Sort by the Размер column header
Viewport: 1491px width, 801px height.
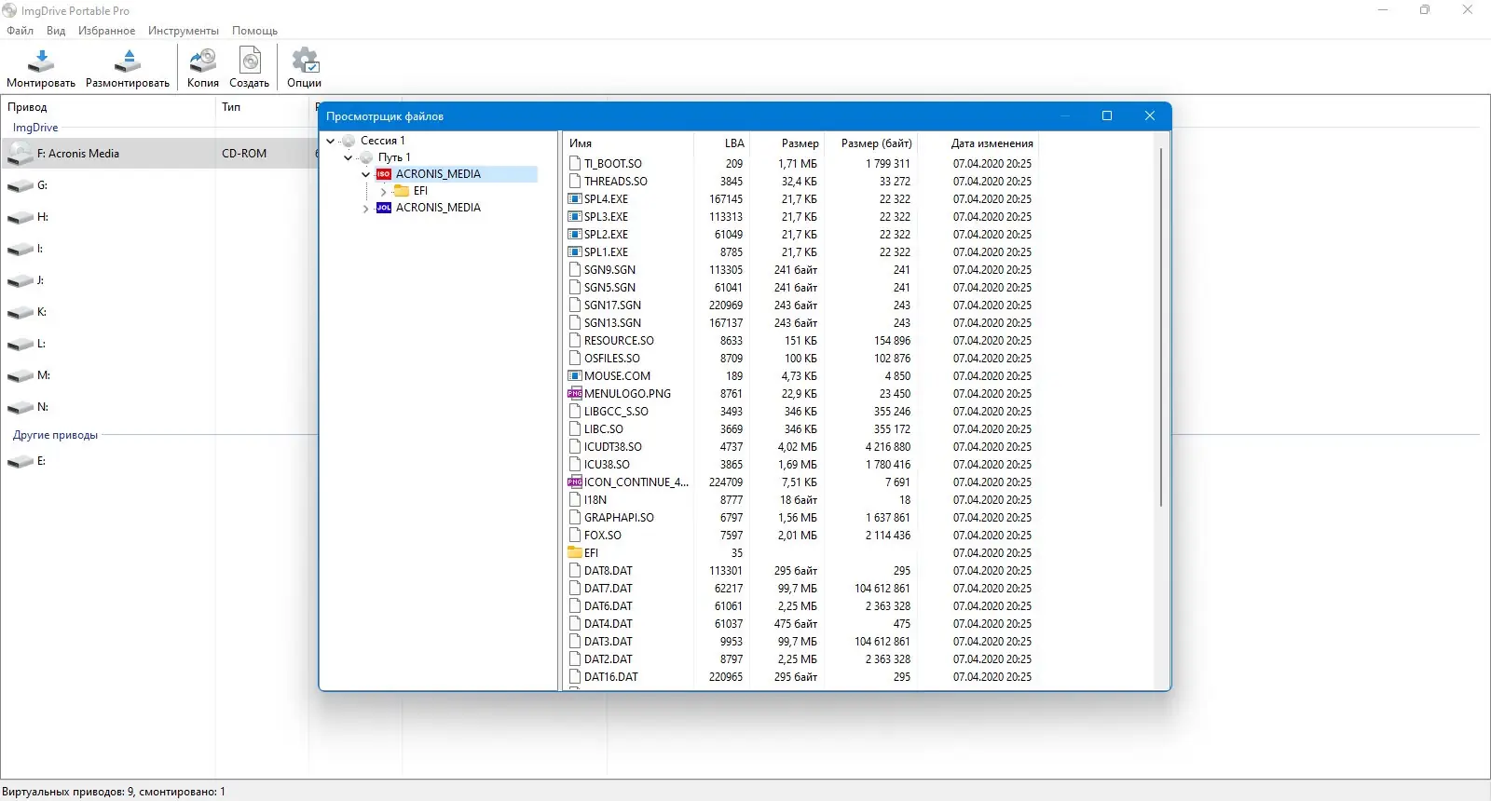787,143
